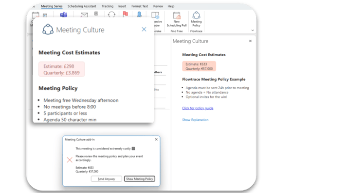
Task: Click the pound cost estimate box
Action: tap(62, 69)
